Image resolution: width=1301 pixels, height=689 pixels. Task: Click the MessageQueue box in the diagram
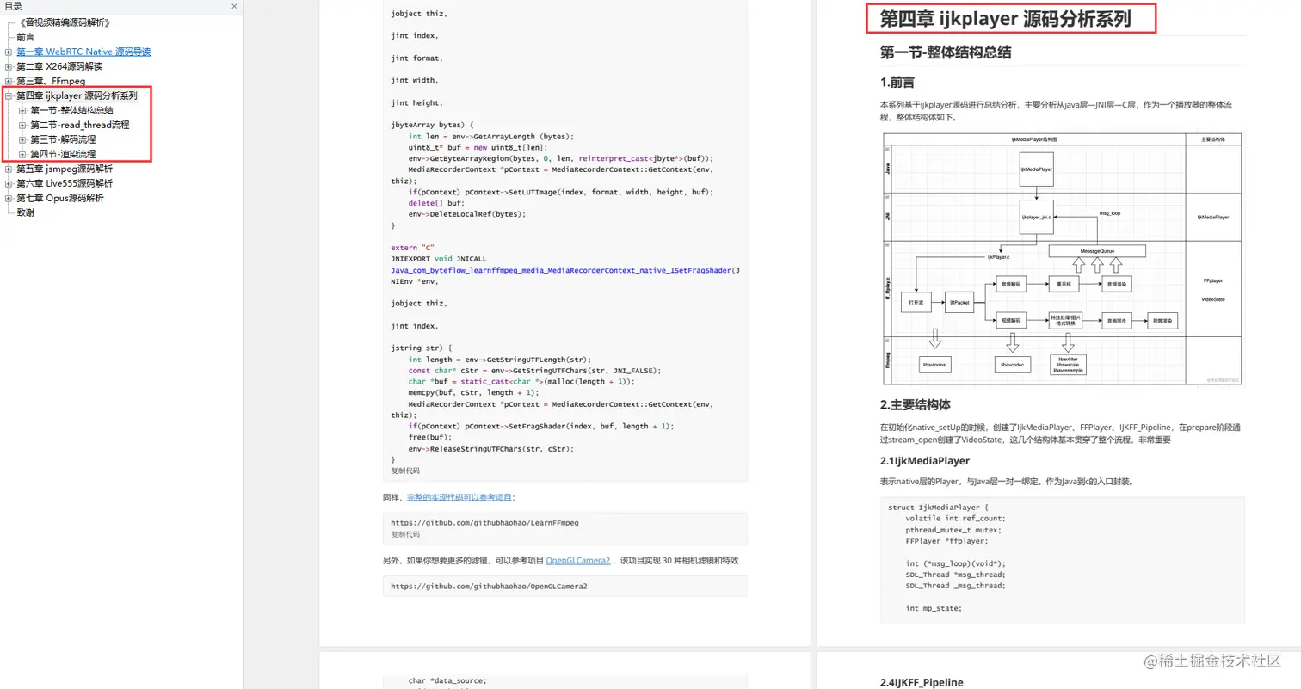[1097, 251]
